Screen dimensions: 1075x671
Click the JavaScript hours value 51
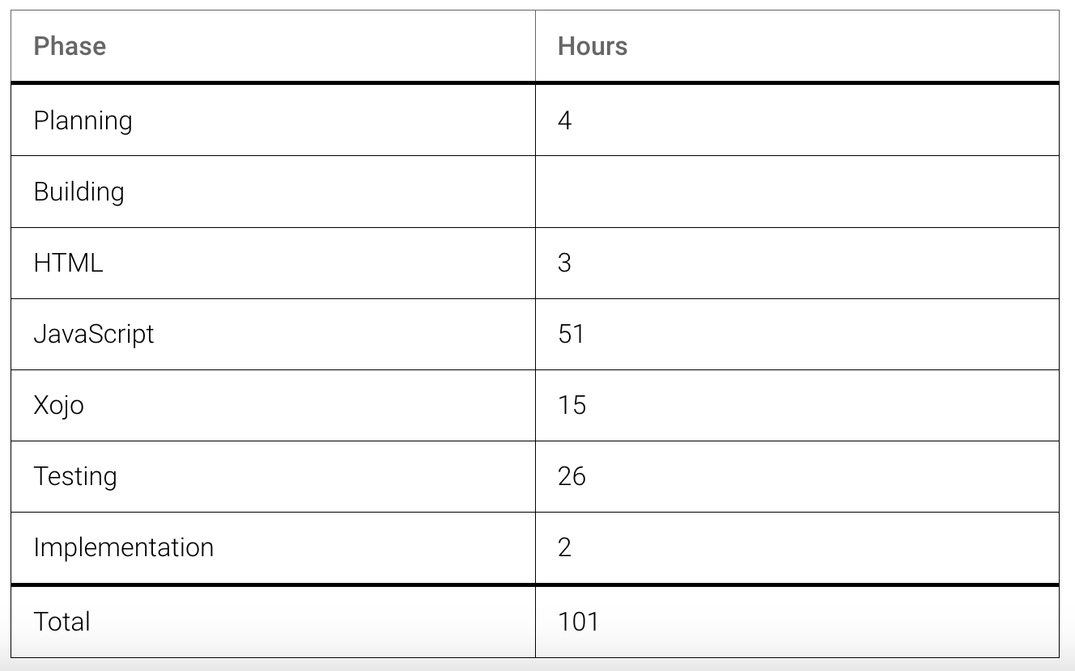571,334
